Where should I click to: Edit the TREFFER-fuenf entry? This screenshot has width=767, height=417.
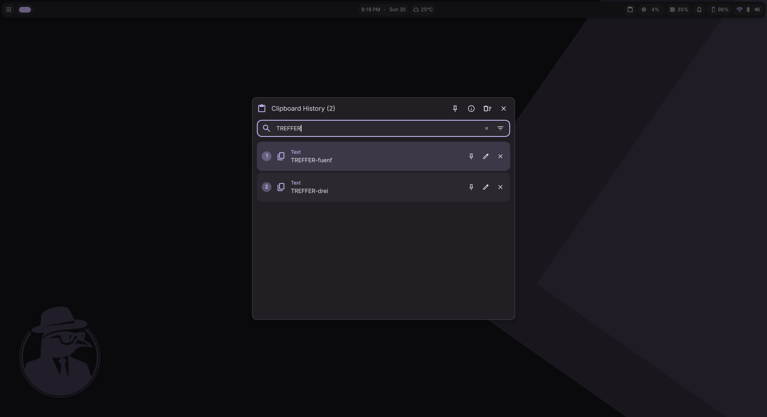(486, 156)
